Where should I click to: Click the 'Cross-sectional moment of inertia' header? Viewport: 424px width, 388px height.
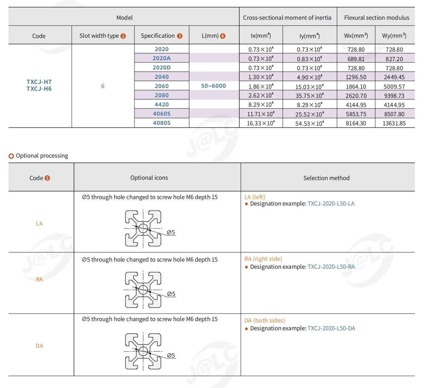pos(287,18)
